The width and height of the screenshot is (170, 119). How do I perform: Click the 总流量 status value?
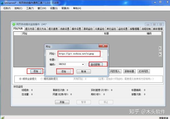coord(32,94)
